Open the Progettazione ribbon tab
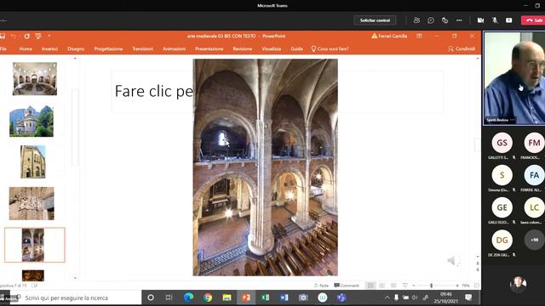The width and height of the screenshot is (545, 306). [108, 49]
